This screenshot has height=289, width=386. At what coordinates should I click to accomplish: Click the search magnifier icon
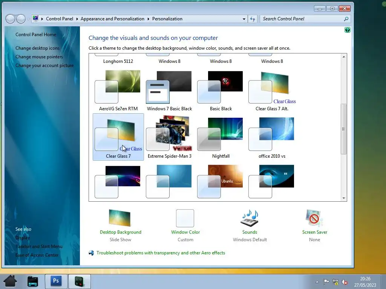coord(346,19)
